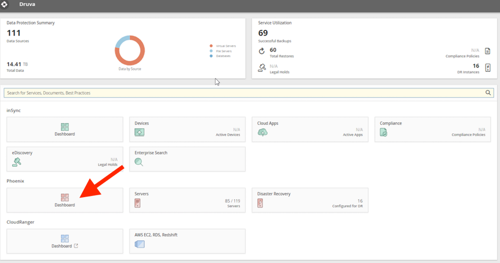Click the Enterprise Search magnifier icon
Image resolution: width=500 pixels, height=263 pixels.
coord(139,162)
